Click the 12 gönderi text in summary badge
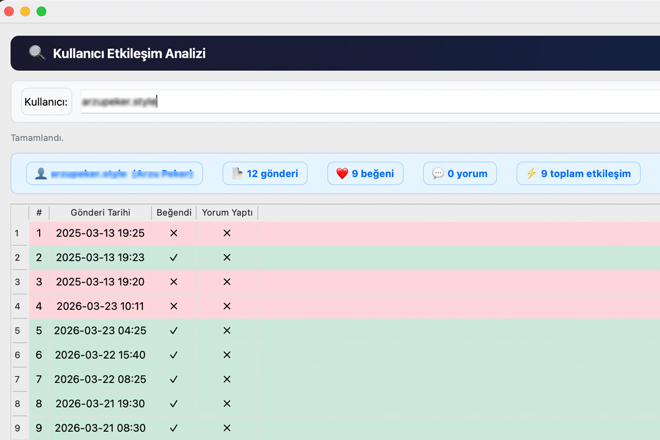This screenshot has width=660, height=440. [x=272, y=174]
